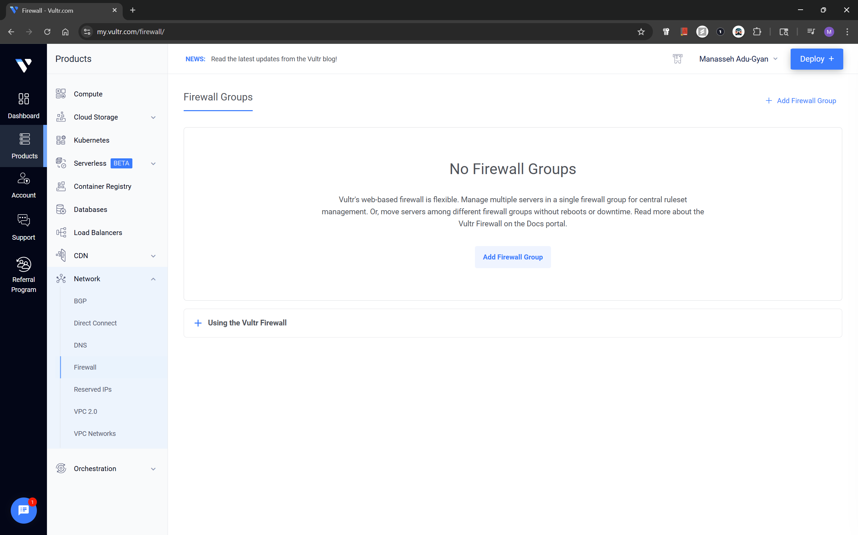The width and height of the screenshot is (858, 535).
Task: Expand Using the Vultr Firewall section
Action: pyautogui.click(x=512, y=323)
